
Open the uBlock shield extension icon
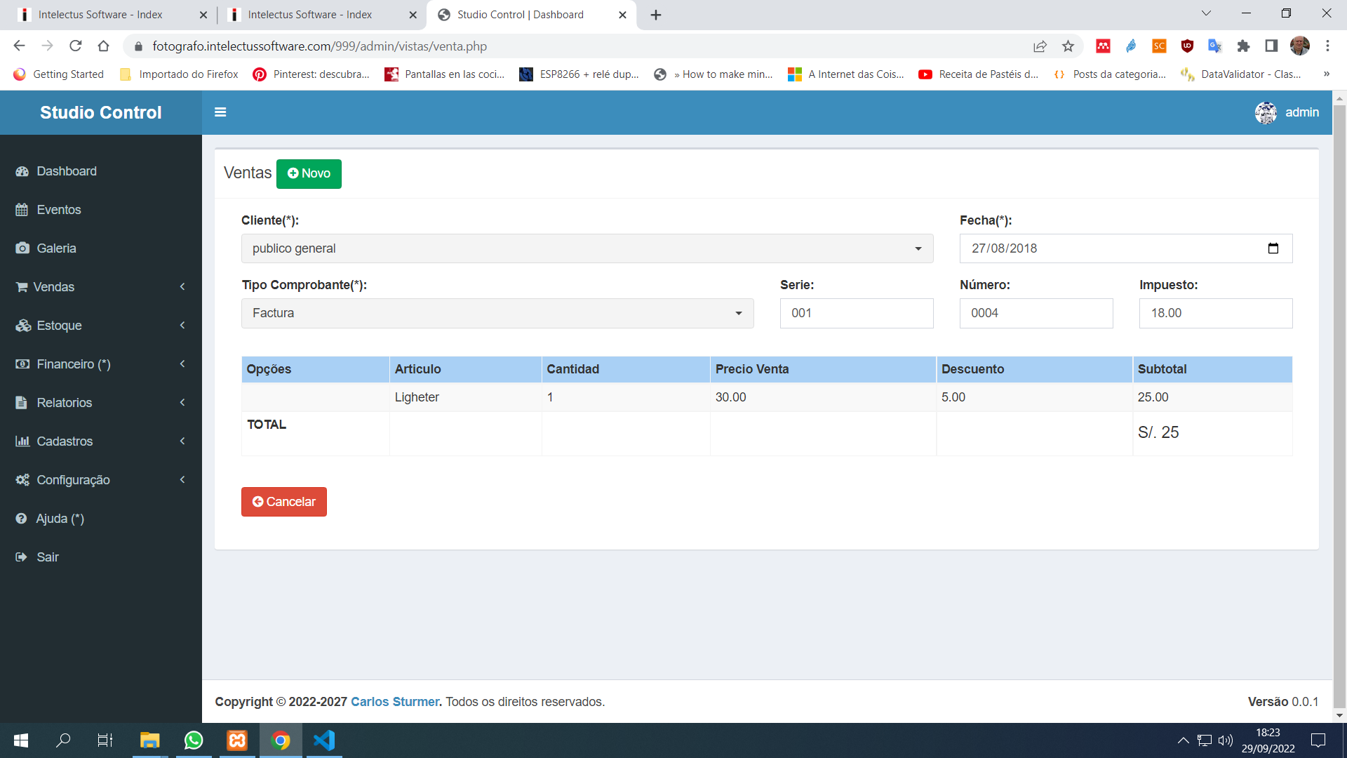[1187, 46]
